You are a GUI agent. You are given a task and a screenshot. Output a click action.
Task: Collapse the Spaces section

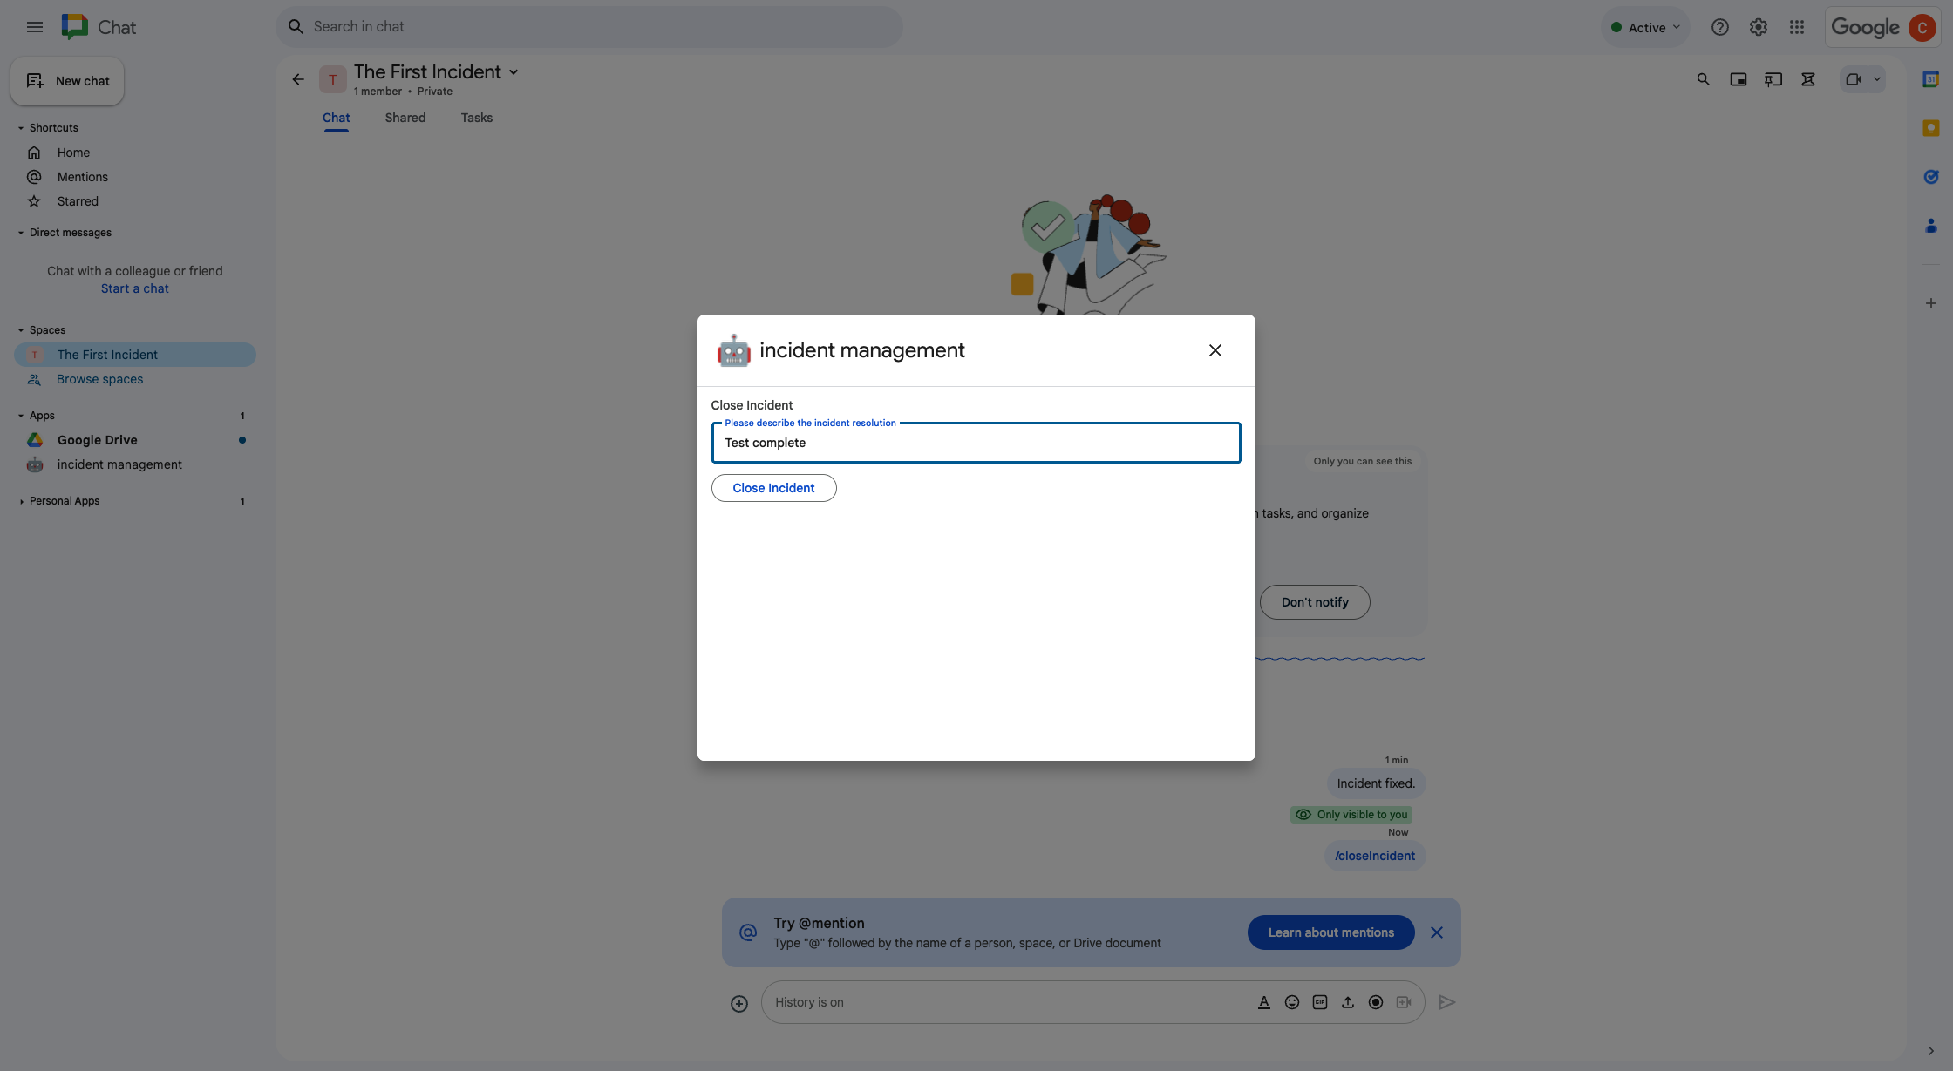(x=21, y=329)
